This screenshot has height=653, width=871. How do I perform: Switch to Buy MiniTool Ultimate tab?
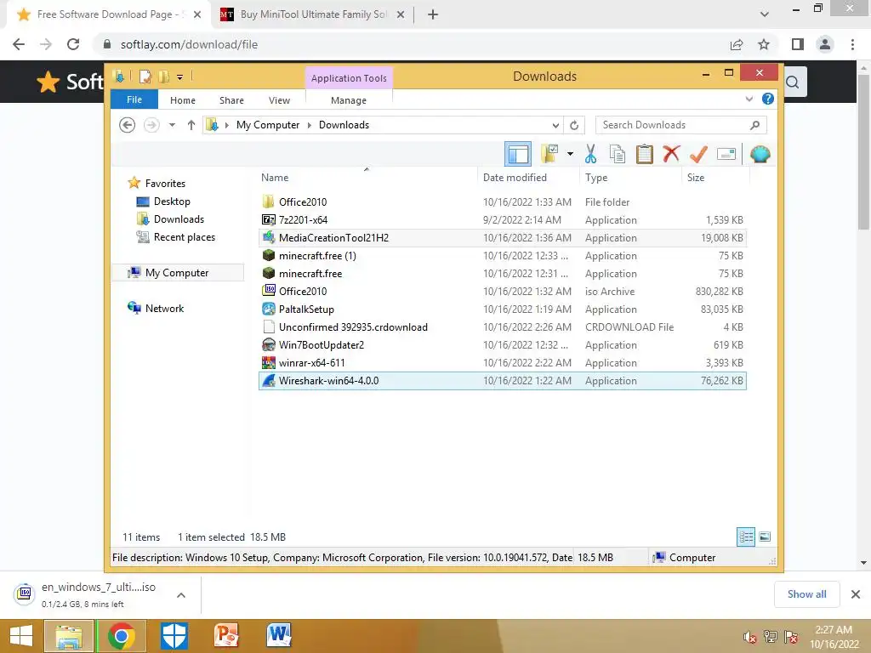click(313, 14)
